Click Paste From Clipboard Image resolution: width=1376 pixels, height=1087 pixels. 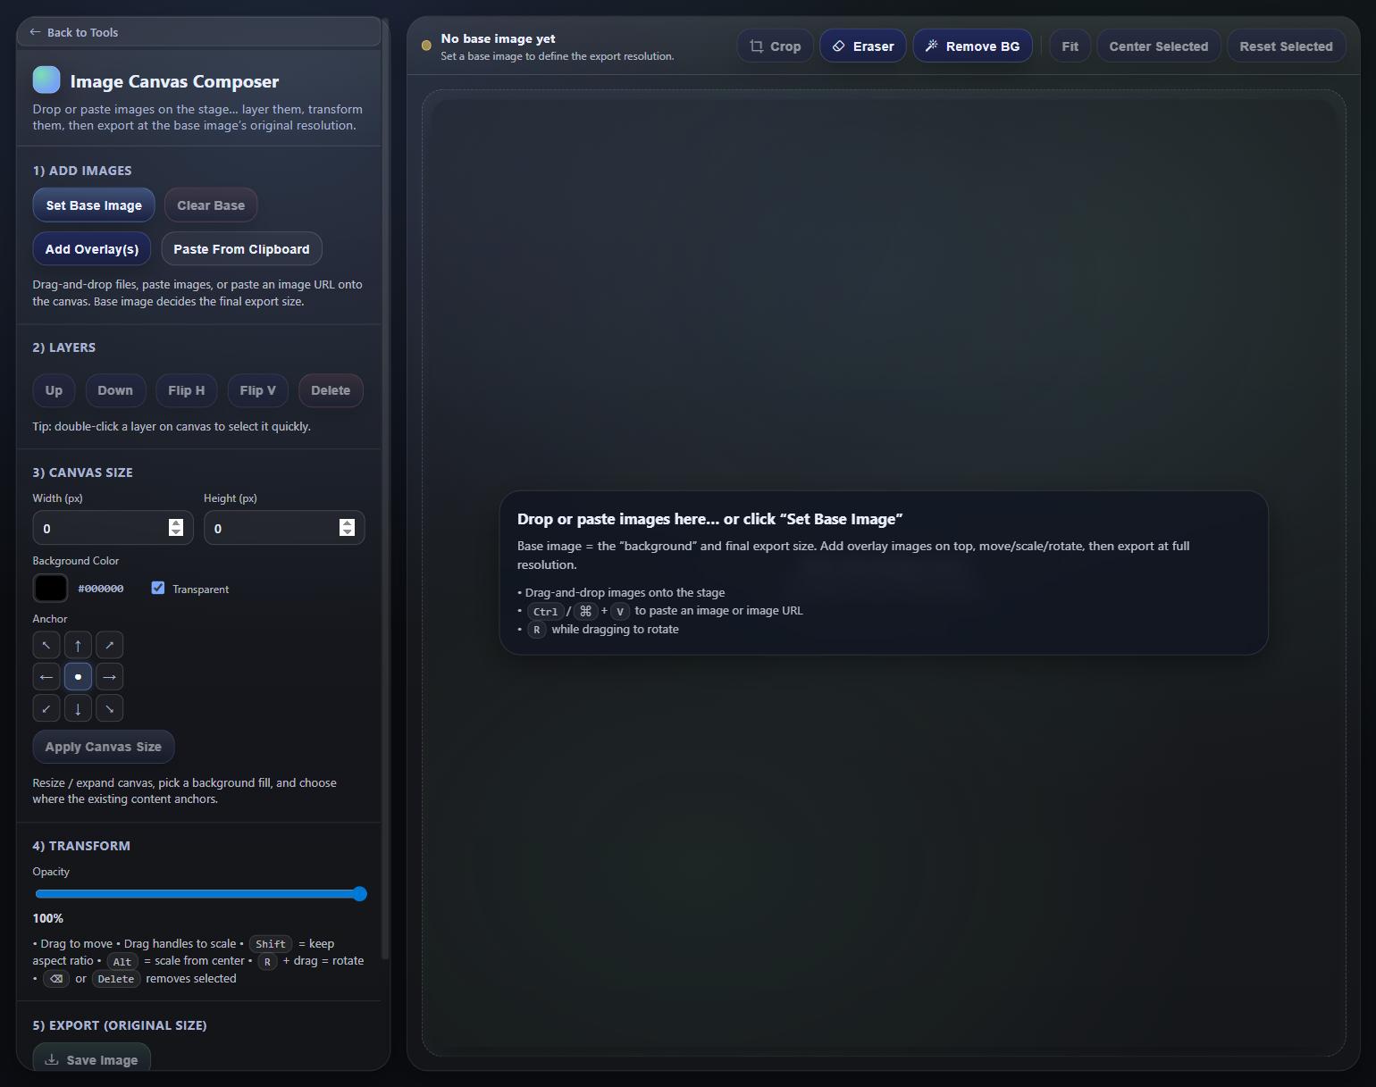241,249
